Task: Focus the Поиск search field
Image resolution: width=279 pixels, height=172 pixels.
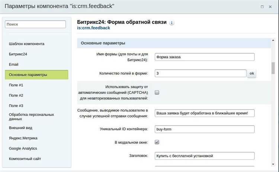Action: point(35,25)
